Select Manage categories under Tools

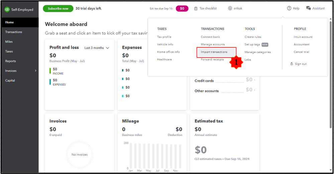coord(257,52)
